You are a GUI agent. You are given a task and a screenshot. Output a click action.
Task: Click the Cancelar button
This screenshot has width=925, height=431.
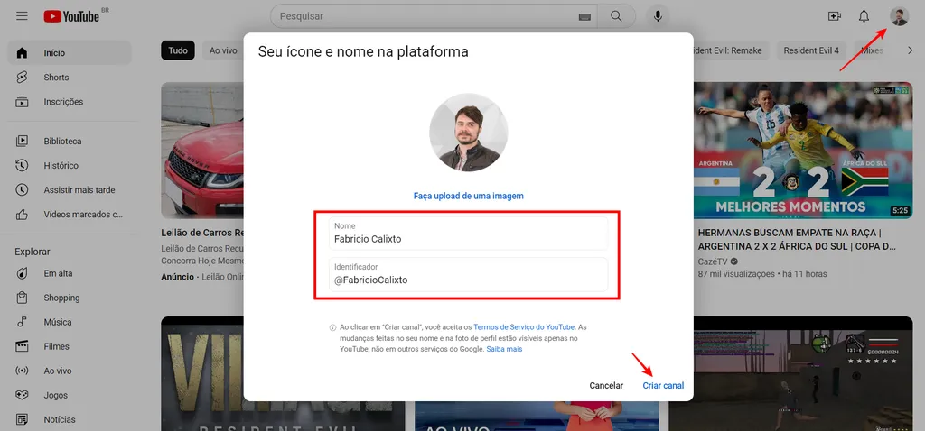[x=606, y=386]
